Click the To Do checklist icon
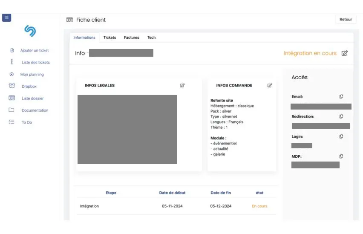Screen dimensions: 363x234 pyautogui.click(x=12, y=122)
